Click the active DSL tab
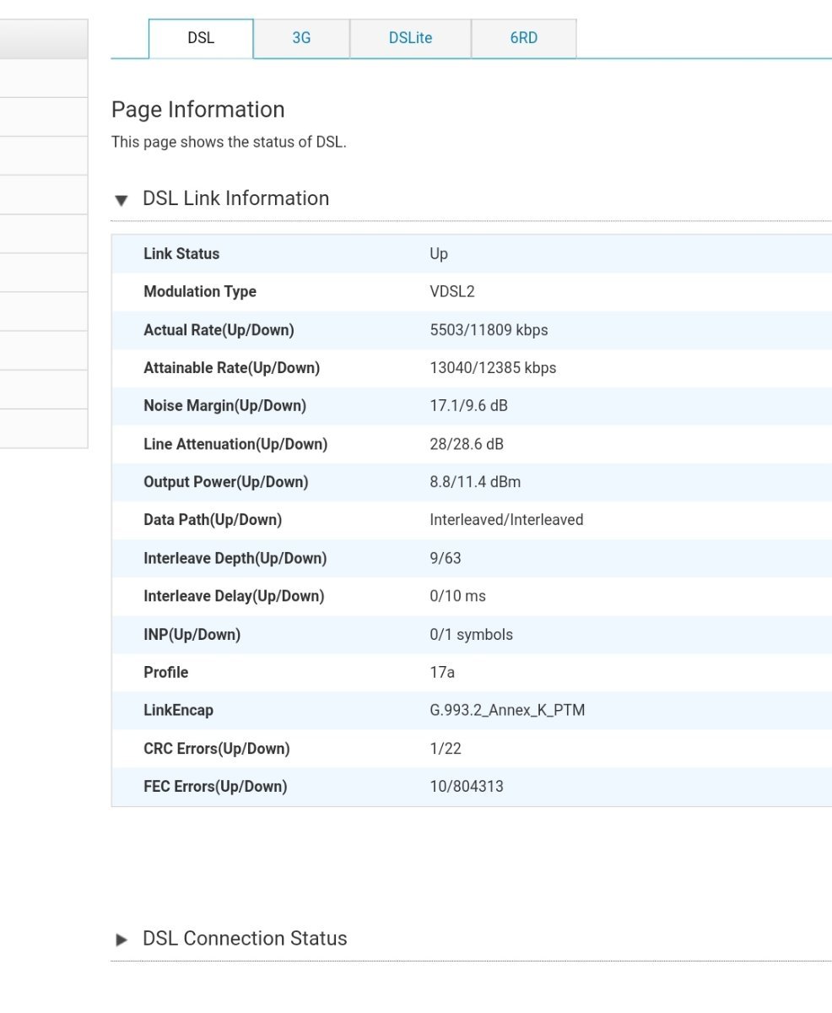832x1013 pixels. pyautogui.click(x=201, y=38)
